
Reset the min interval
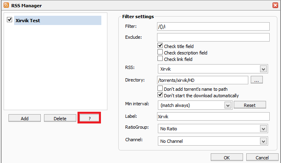pyautogui.click(x=250, y=105)
